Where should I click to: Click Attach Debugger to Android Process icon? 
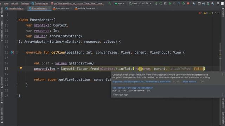184,3
